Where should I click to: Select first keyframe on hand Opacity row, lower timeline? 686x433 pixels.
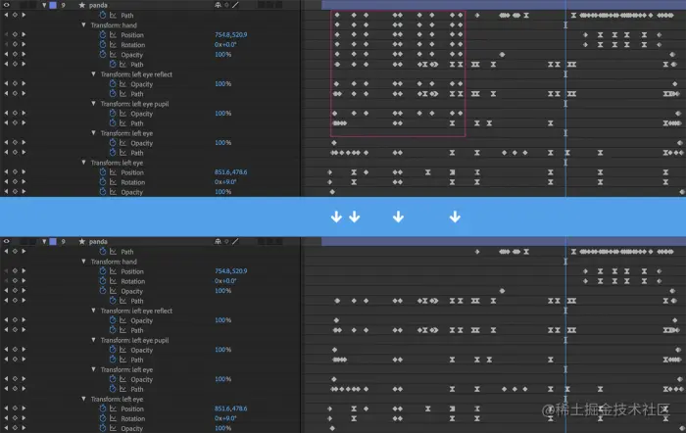pos(502,291)
